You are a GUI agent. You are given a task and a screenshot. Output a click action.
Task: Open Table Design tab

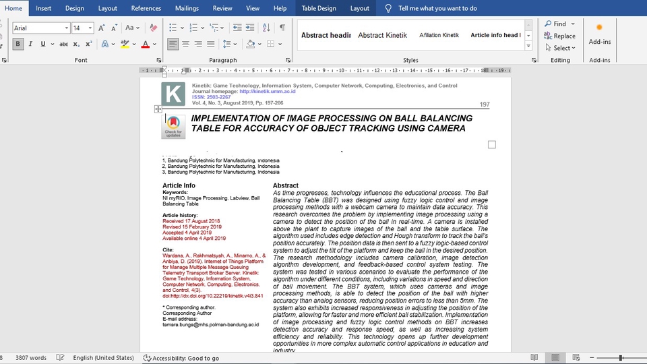319,8
